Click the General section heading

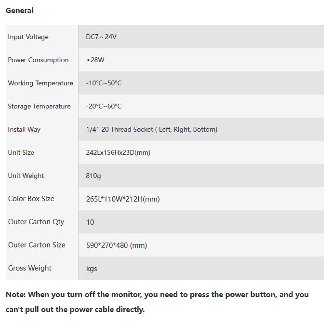[20, 10]
